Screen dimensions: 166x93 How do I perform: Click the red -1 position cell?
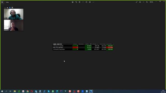(75, 48)
